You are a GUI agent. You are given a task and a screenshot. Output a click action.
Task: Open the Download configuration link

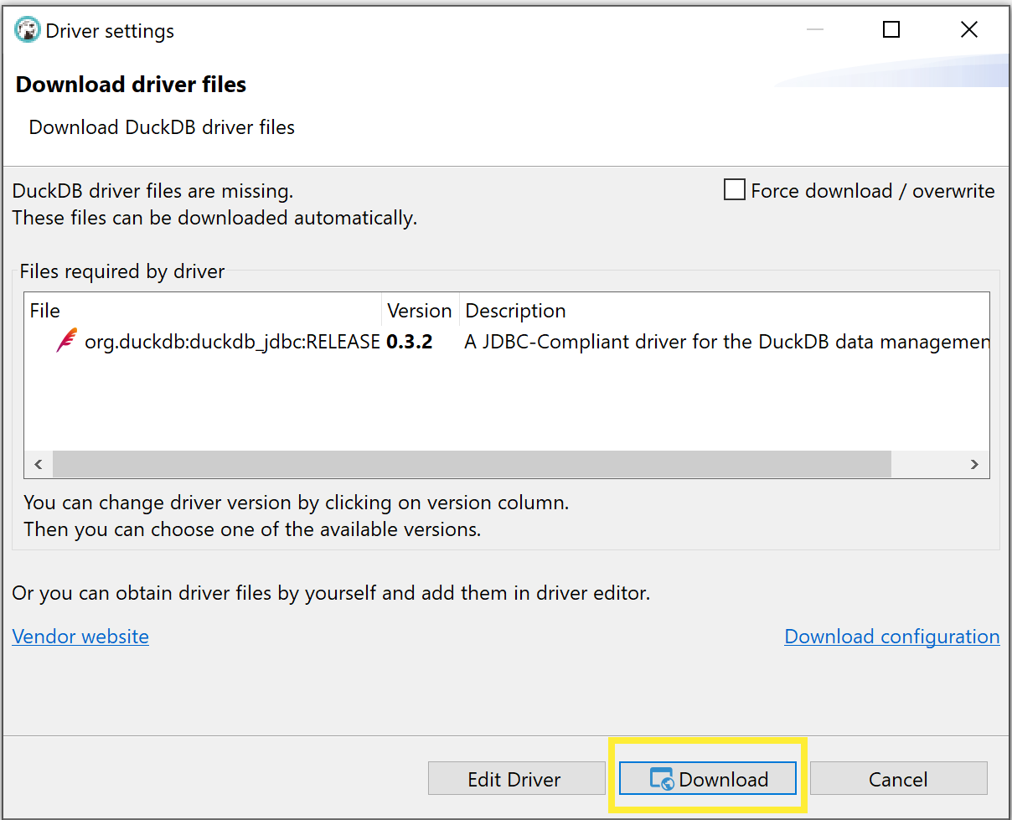pyautogui.click(x=891, y=637)
